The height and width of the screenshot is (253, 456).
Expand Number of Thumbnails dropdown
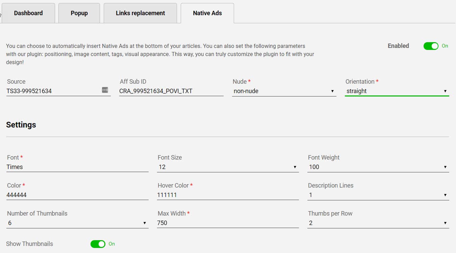(x=77, y=223)
